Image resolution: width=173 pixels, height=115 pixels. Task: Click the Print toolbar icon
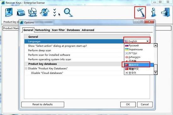click(x=21, y=13)
